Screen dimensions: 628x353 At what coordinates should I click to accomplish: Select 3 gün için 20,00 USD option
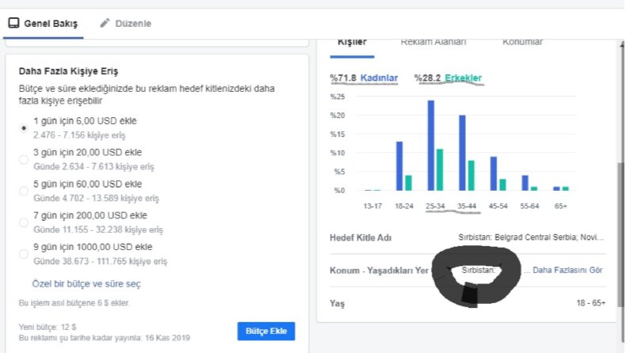tap(24, 159)
